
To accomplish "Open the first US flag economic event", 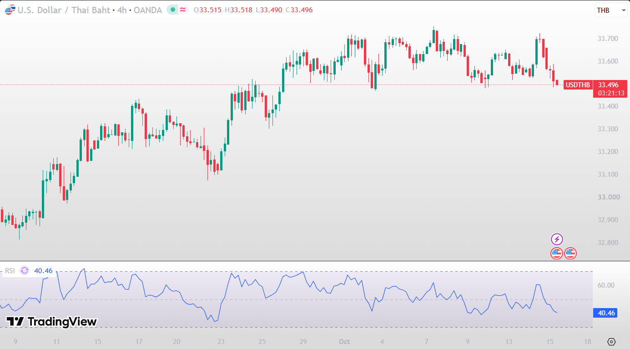I will point(557,253).
